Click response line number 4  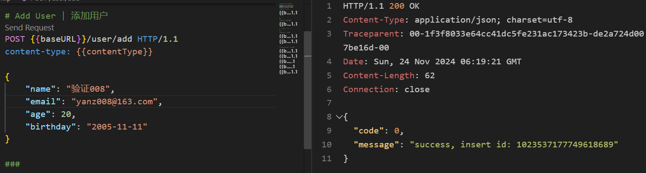pos(329,62)
